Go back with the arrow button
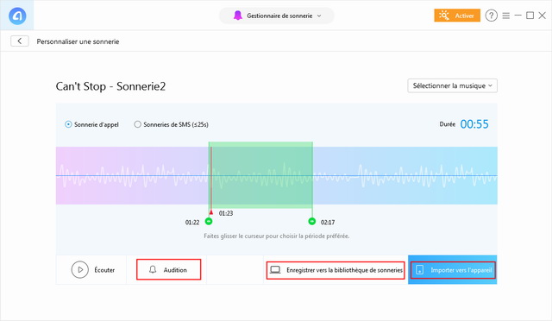The image size is (552, 321). [19, 41]
